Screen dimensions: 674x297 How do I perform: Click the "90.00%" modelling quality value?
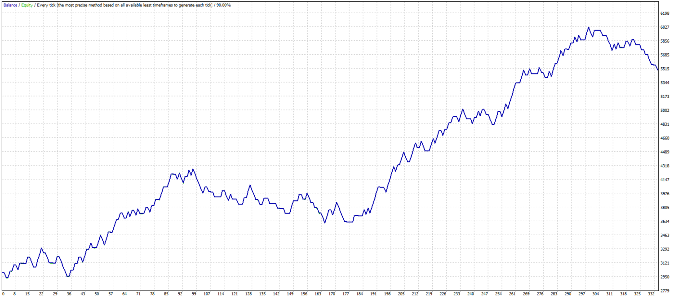click(x=224, y=4)
